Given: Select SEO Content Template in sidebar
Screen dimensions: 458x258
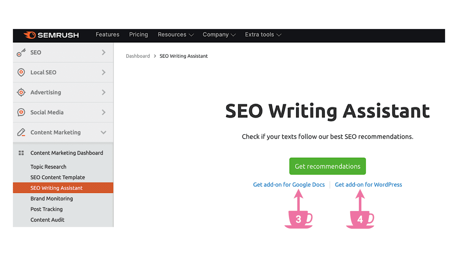Looking at the screenshot, I should tap(58, 177).
